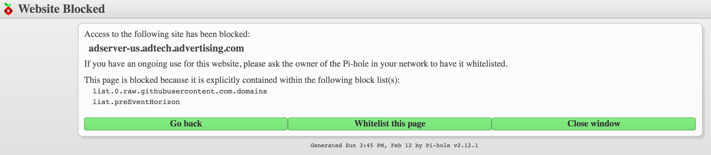Click the Close window button

point(593,124)
